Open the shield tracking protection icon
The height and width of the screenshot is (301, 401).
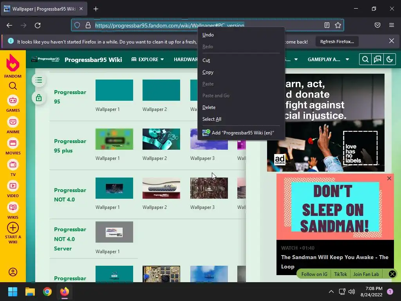pos(77,25)
